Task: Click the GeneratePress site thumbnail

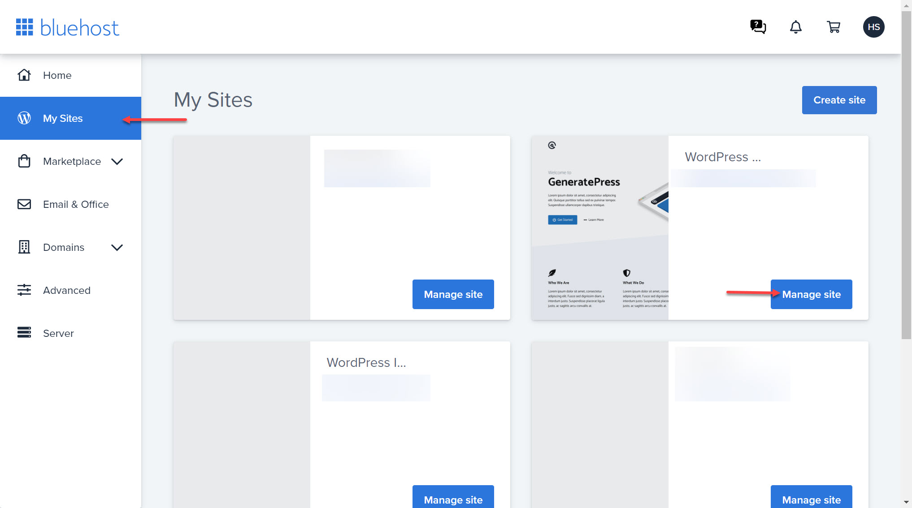Action: pos(599,228)
